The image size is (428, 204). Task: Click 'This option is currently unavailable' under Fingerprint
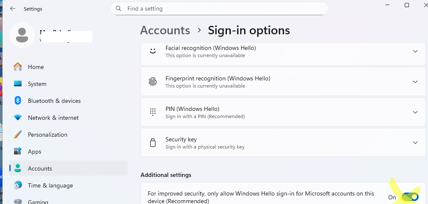pyautogui.click(x=205, y=86)
